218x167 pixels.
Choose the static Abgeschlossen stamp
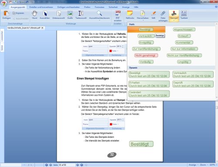[x=184, y=30]
